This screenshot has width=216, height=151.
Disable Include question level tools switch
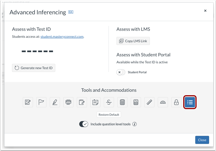tap(84, 124)
